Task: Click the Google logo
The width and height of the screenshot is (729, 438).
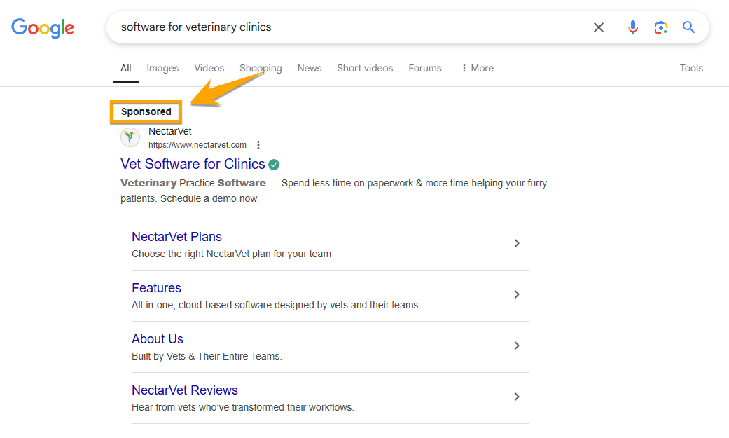Action: point(43,28)
